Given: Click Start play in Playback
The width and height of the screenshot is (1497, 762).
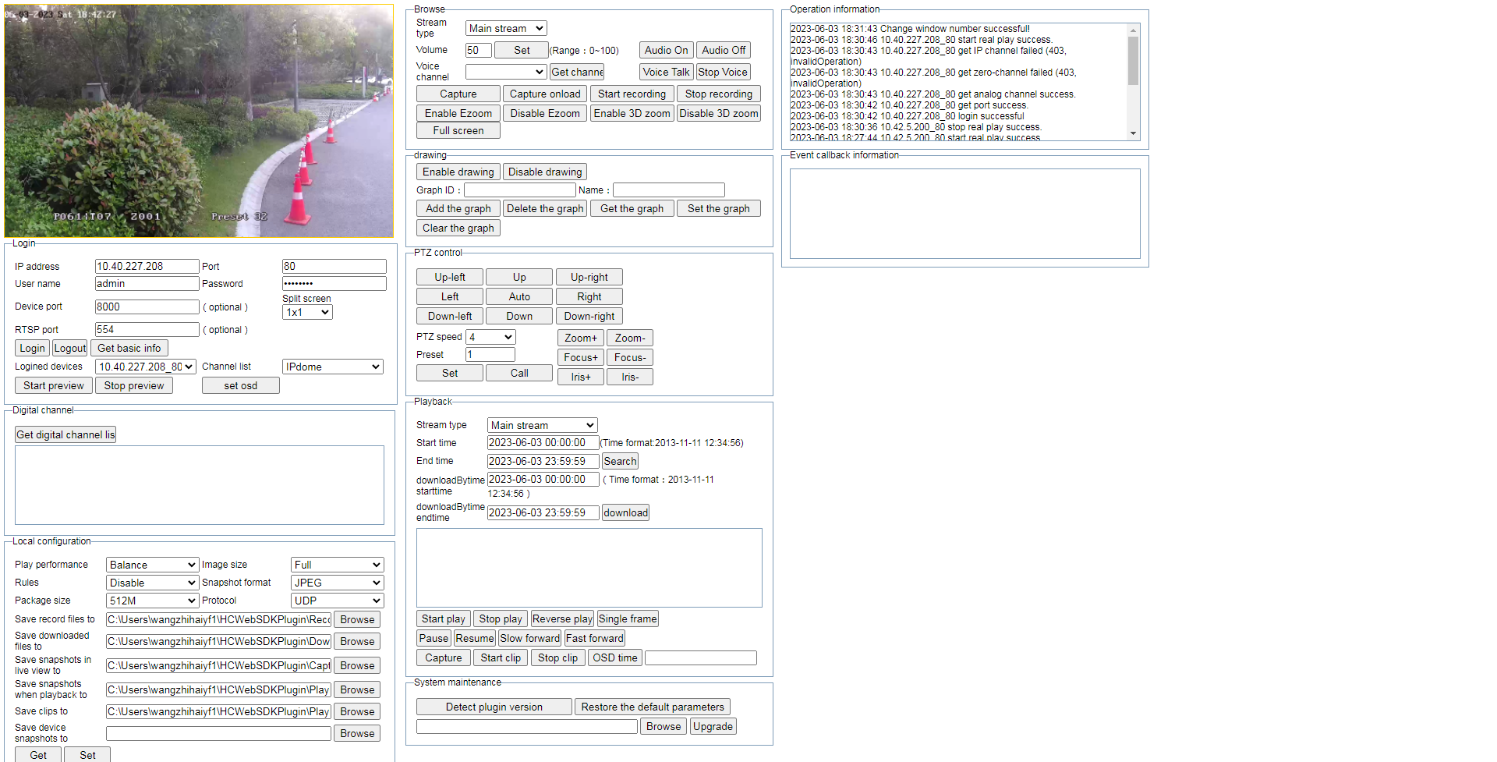Looking at the screenshot, I should point(444,618).
